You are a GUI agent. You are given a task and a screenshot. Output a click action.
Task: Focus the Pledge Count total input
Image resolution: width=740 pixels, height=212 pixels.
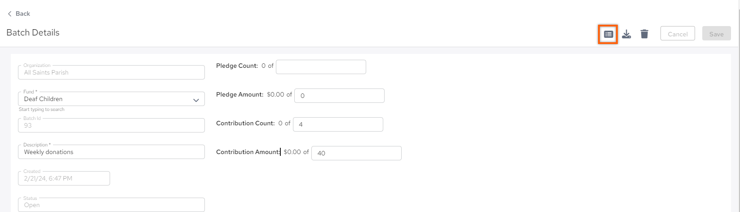tap(321, 67)
